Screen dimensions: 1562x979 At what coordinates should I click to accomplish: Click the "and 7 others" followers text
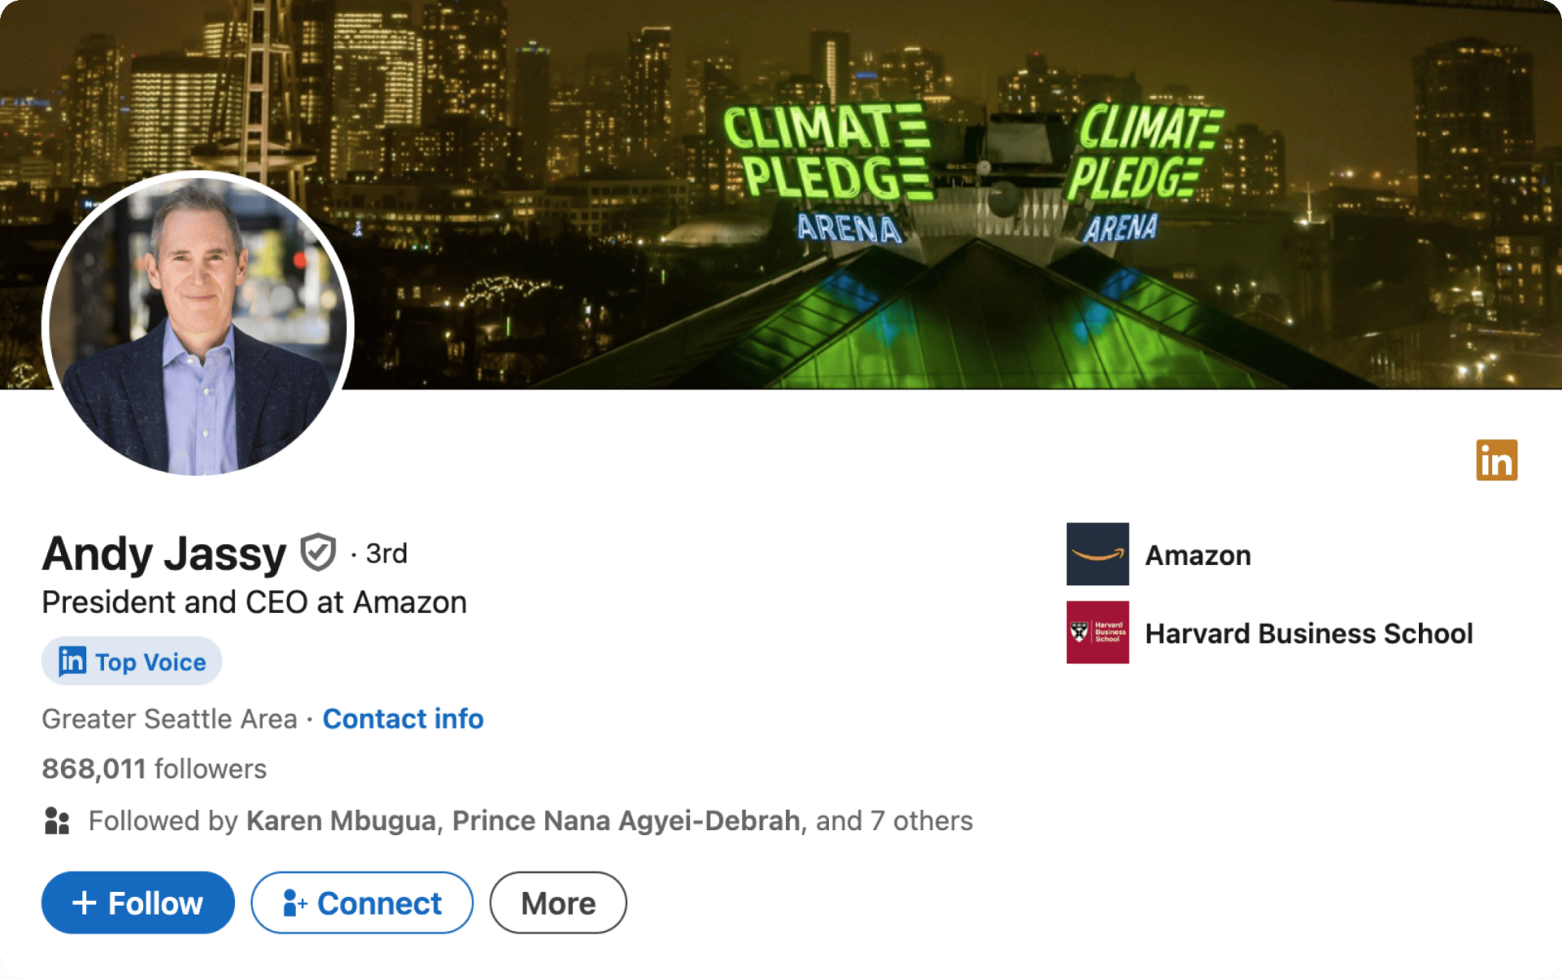(x=894, y=821)
